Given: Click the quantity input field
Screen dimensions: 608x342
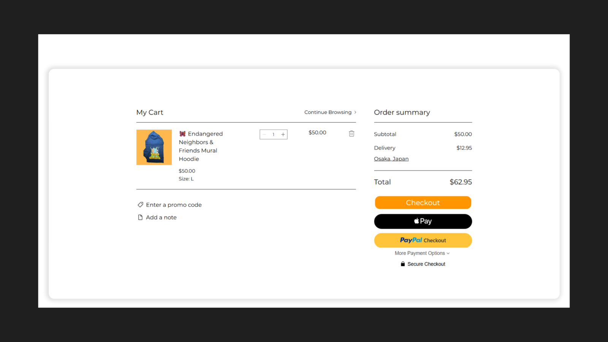Looking at the screenshot, I should (x=273, y=134).
